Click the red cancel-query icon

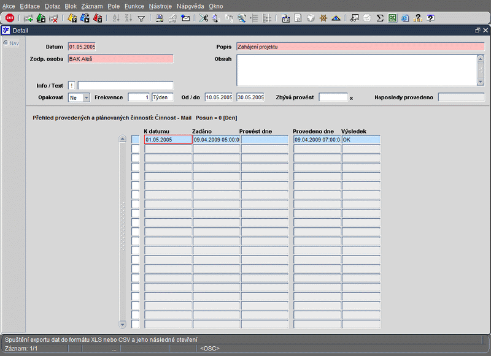pos(98,18)
